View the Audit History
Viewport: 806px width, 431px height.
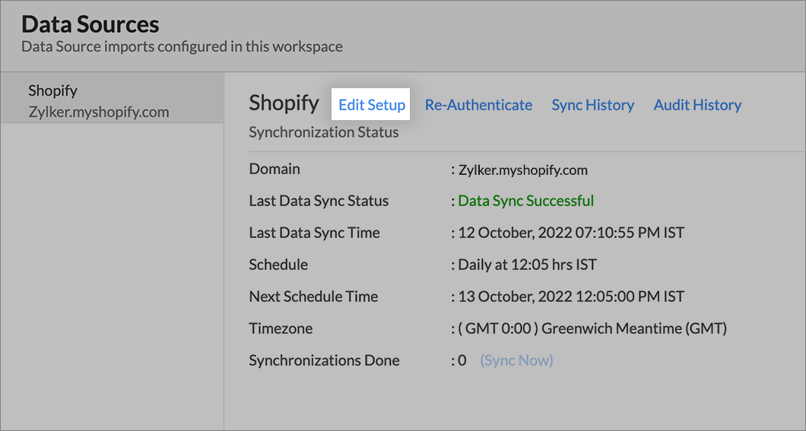point(697,105)
